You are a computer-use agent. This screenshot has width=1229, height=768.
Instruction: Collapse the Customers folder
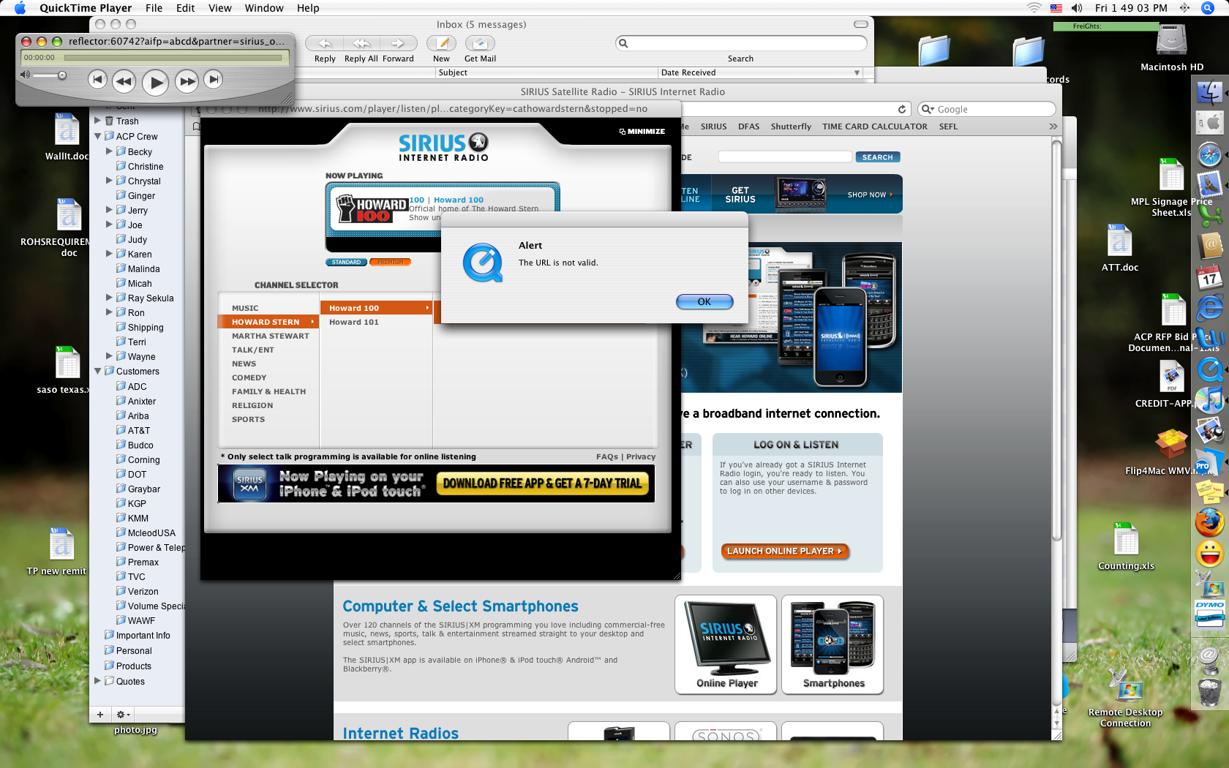97,371
